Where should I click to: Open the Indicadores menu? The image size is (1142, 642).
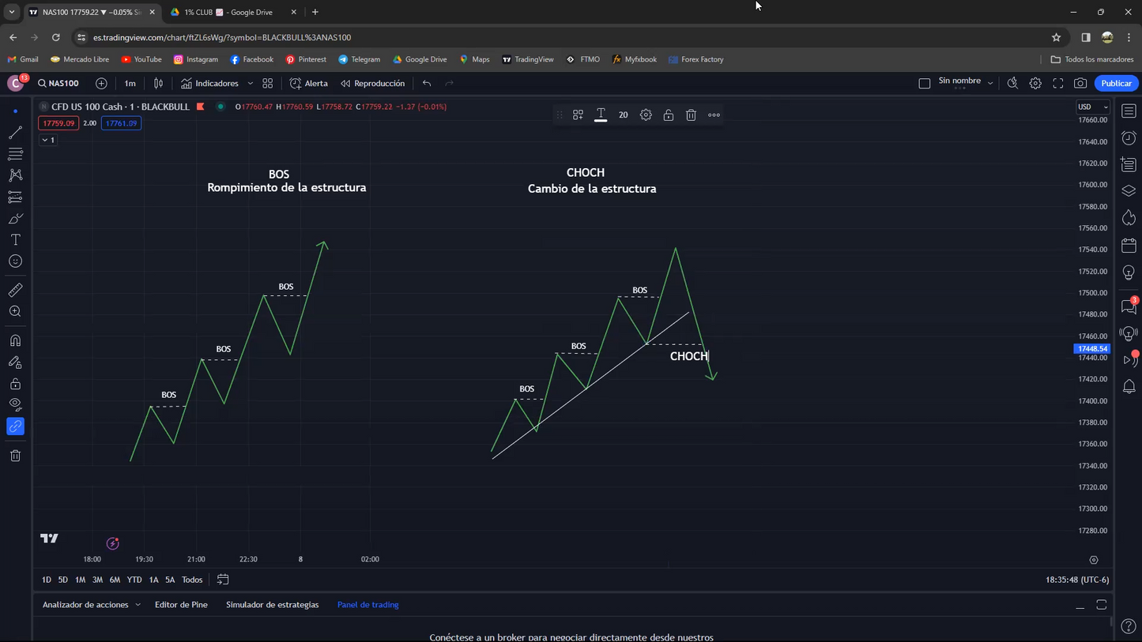(210, 84)
